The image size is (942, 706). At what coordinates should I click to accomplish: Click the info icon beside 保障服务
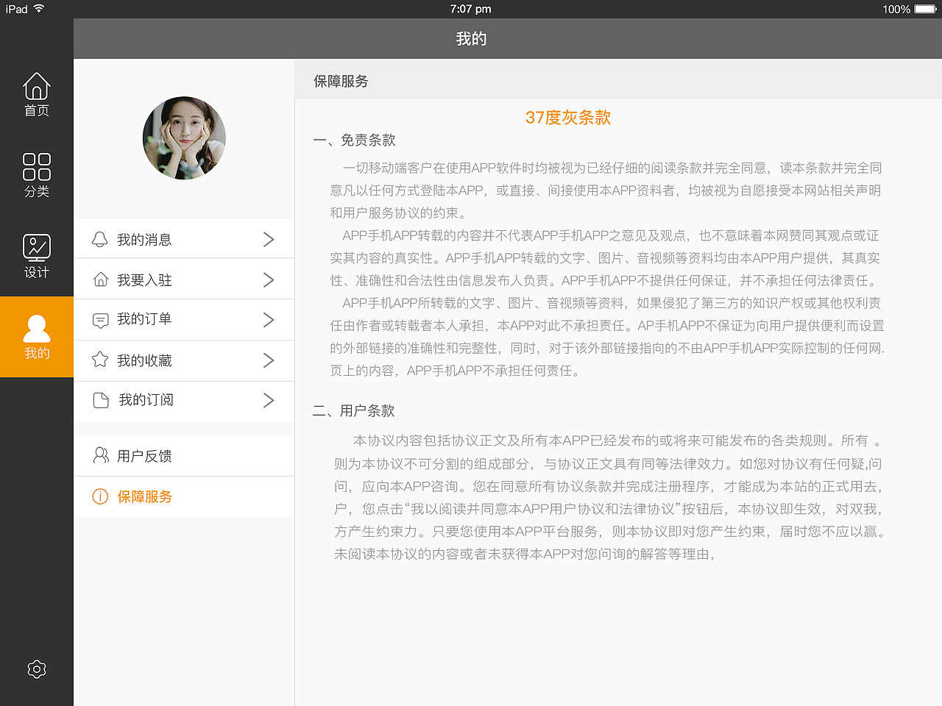click(x=100, y=496)
